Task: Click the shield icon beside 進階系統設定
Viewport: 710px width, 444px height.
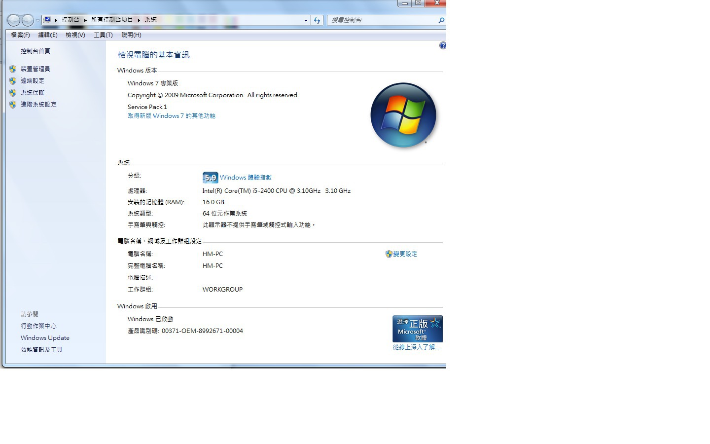Action: (x=13, y=105)
